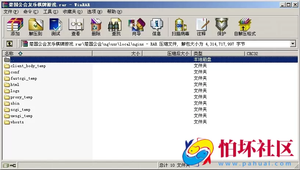The height and width of the screenshot is (170, 300).
Task: Click 文件夹 type cell in logs row
Action: point(200,91)
